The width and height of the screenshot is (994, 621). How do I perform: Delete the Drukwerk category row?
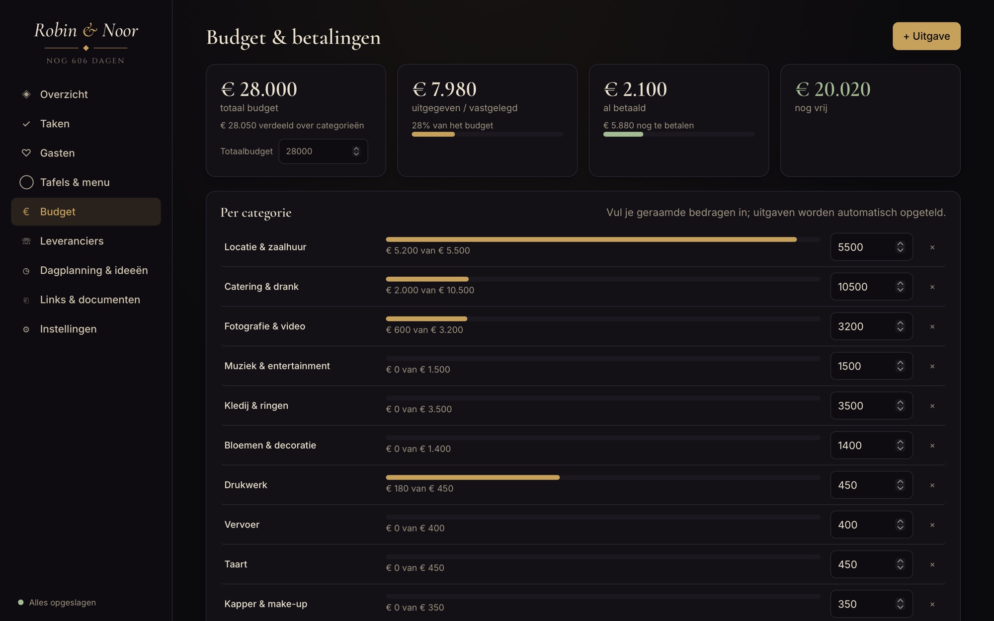[932, 485]
